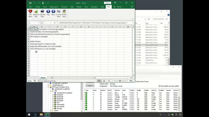209x117 pixels.
Task: Click the Save icon in Excel title bar
Action: point(30,3)
